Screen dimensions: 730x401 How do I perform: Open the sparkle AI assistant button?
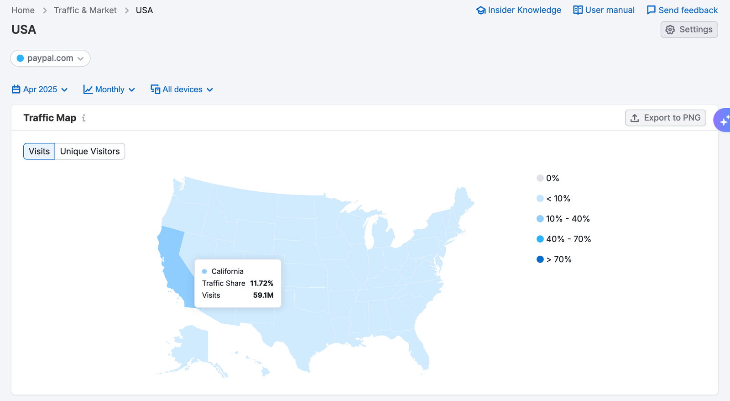pyautogui.click(x=723, y=120)
